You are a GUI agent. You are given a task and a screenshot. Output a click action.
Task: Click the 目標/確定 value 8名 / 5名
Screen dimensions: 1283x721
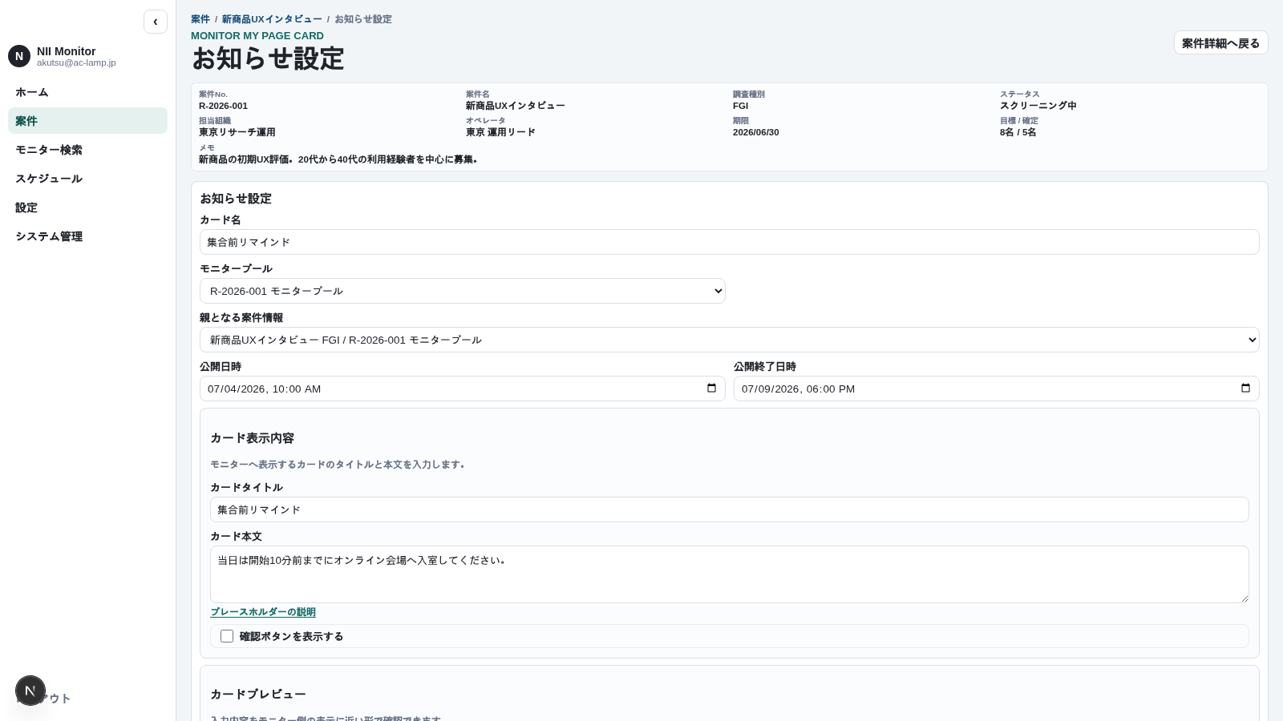click(1018, 132)
